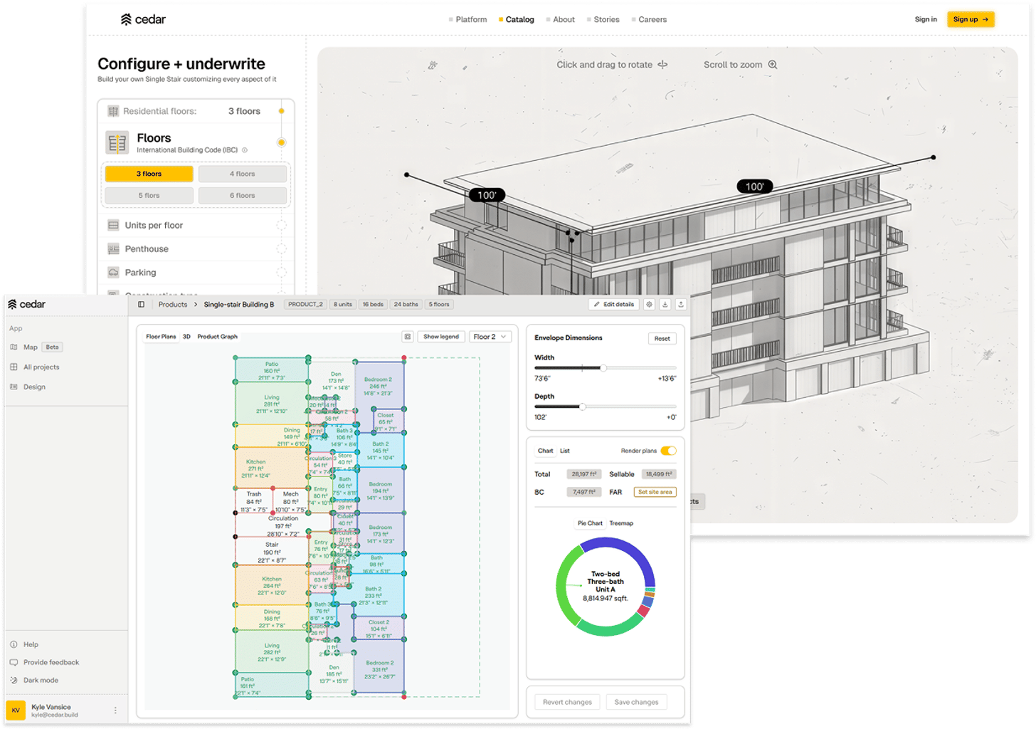Open the user menu three-dot icon
The width and height of the screenshot is (1036, 729).
point(115,710)
